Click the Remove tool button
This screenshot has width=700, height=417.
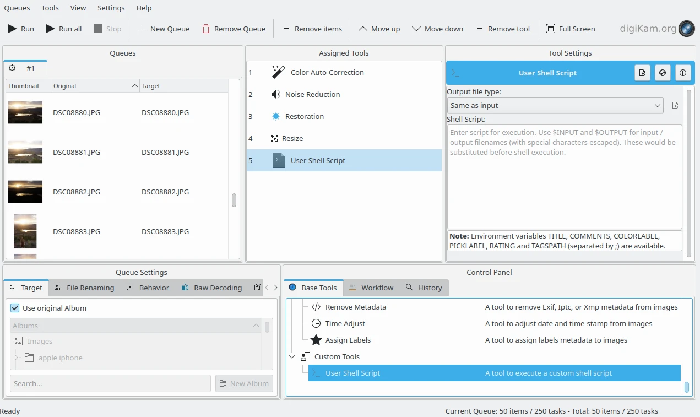tap(503, 29)
